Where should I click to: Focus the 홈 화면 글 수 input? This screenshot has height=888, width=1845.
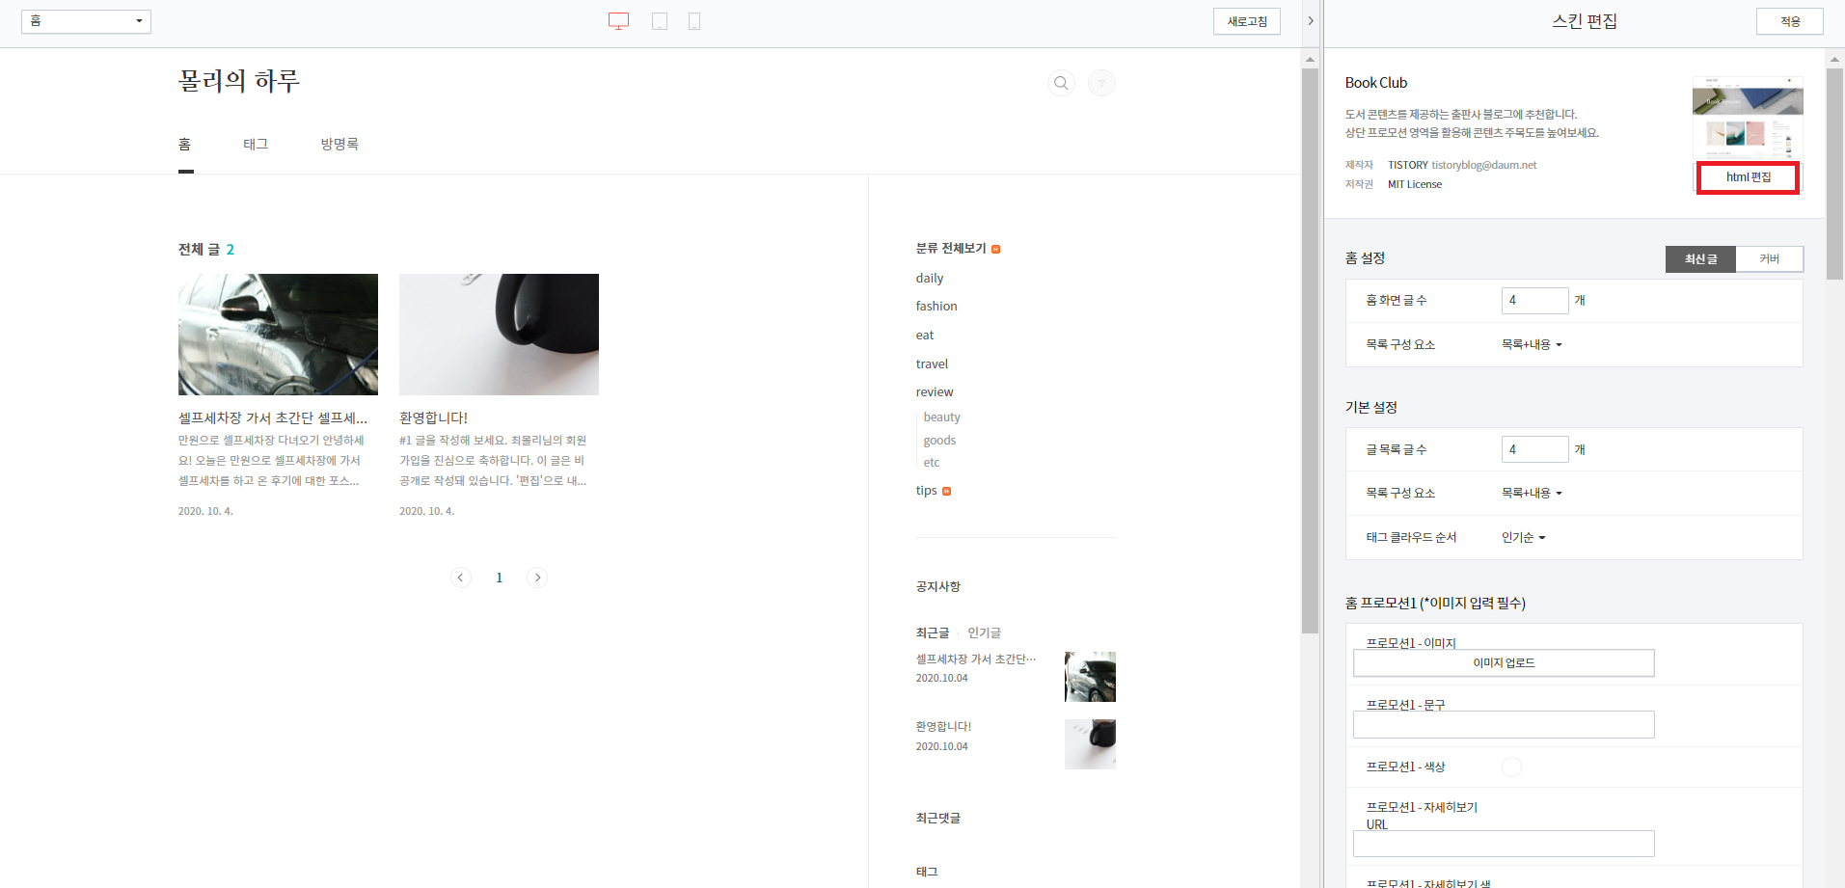click(1534, 301)
